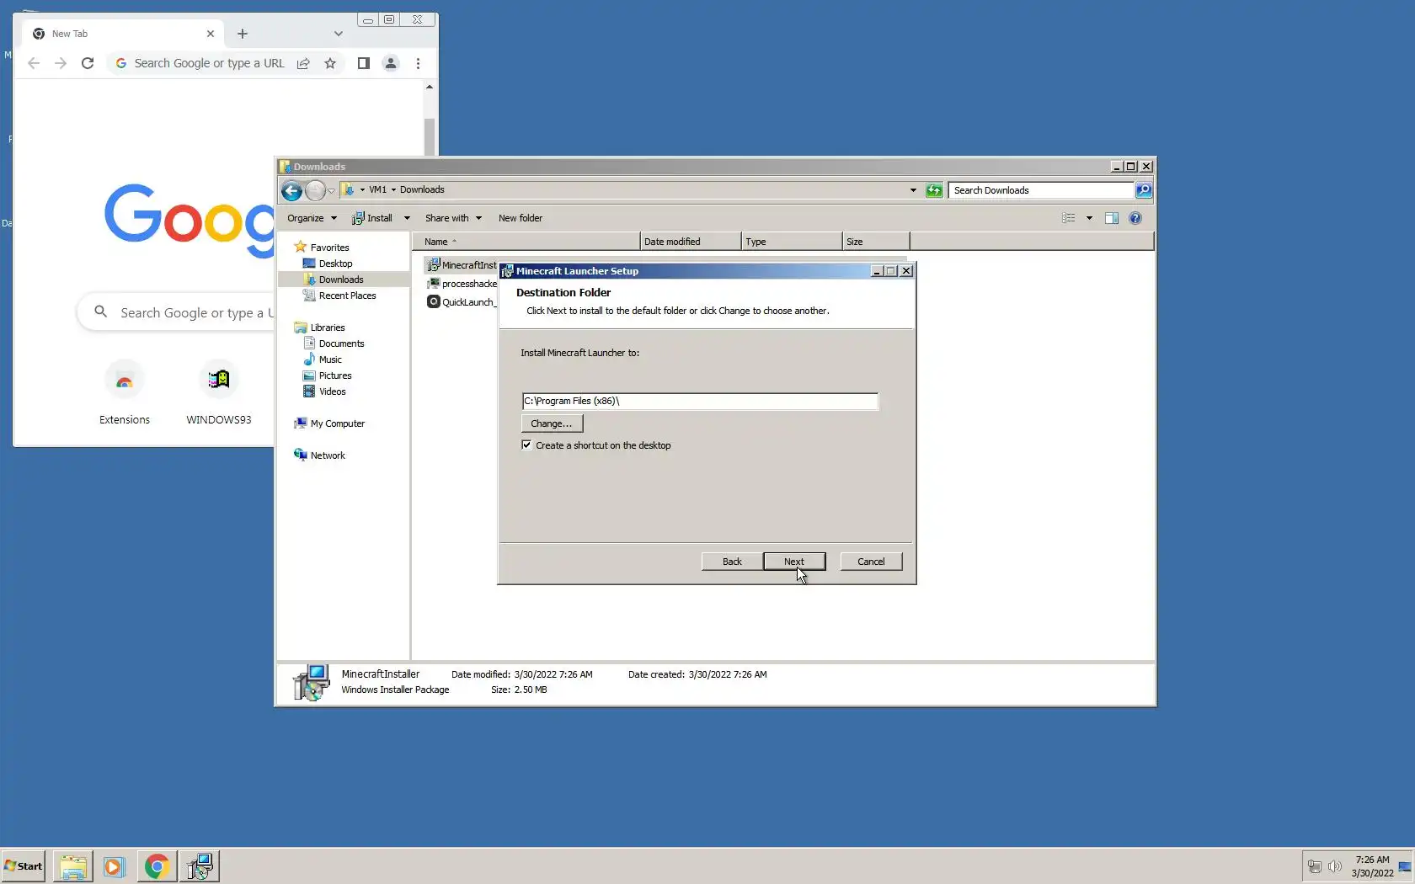Open Videos library in the navigation pane
Viewport: 1415px width, 884px height.
pos(332,391)
